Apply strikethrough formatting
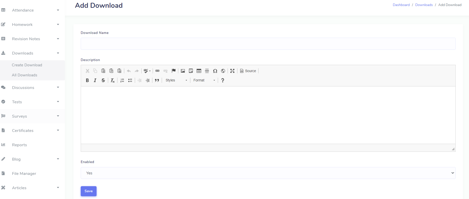The height and width of the screenshot is (199, 469). [x=103, y=80]
